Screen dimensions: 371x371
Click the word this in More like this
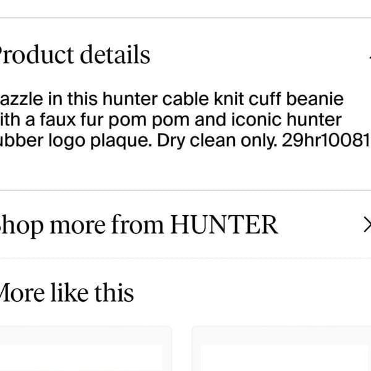pyautogui.click(x=114, y=292)
